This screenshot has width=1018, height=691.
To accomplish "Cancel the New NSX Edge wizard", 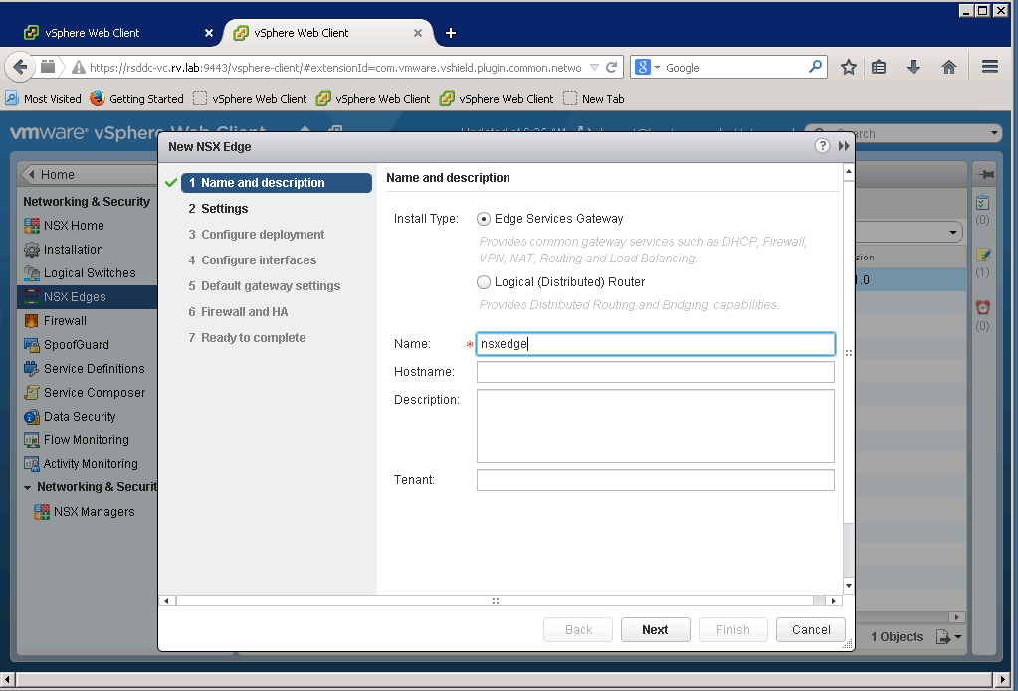I will [811, 629].
